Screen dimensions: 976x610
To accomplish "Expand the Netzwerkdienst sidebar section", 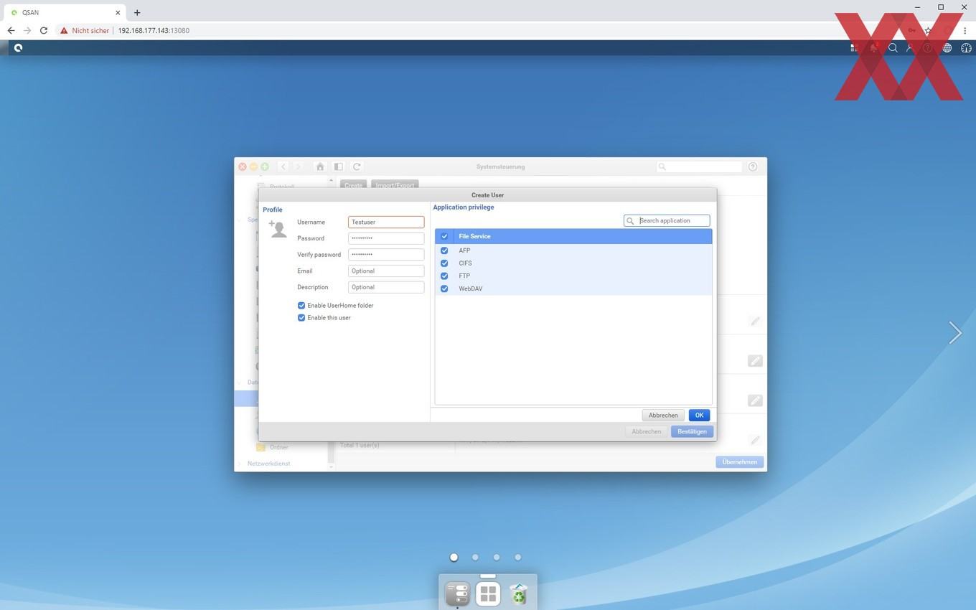I will tap(268, 464).
